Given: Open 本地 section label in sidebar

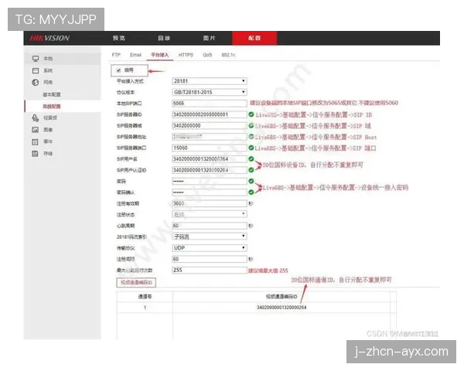Looking at the screenshot, I should pos(48,59).
